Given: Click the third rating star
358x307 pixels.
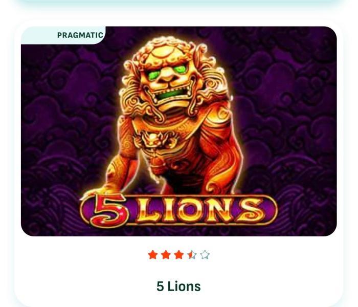Looking at the screenshot, I should coord(179,255).
